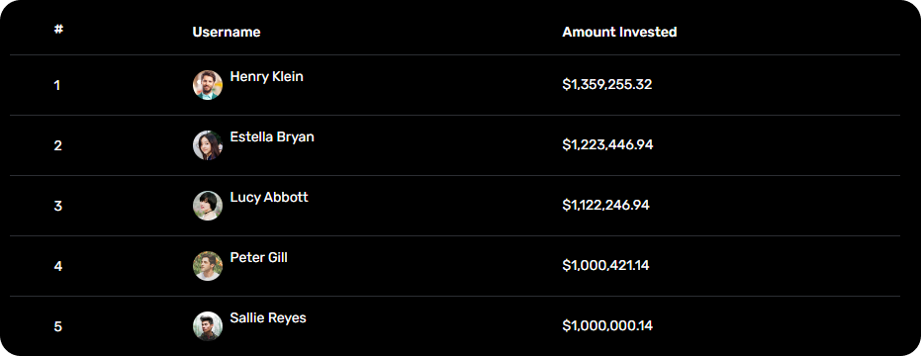Click the Amount Invested column header
This screenshot has height=356, width=921.
click(619, 33)
